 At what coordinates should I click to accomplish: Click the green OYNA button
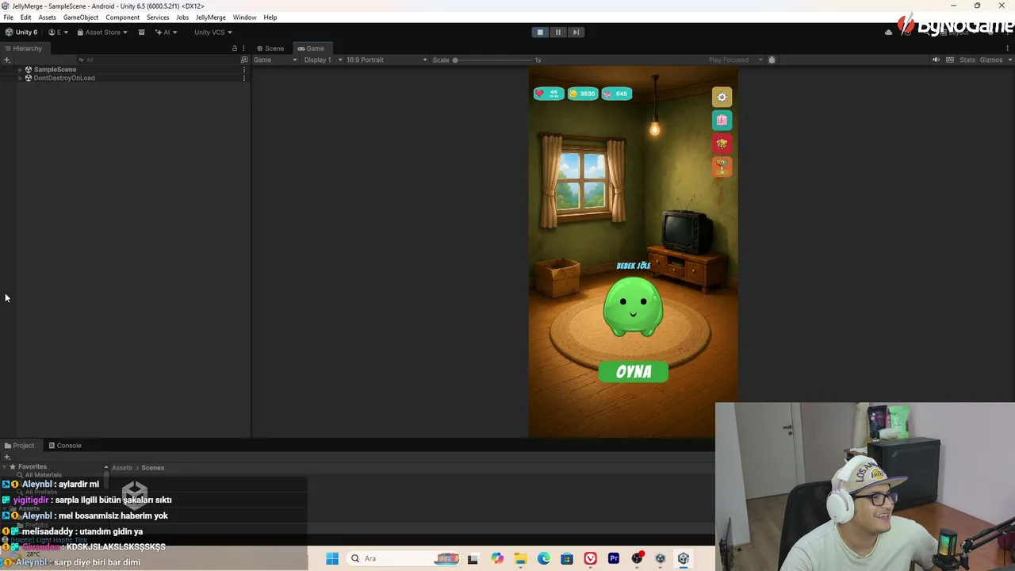coord(634,372)
